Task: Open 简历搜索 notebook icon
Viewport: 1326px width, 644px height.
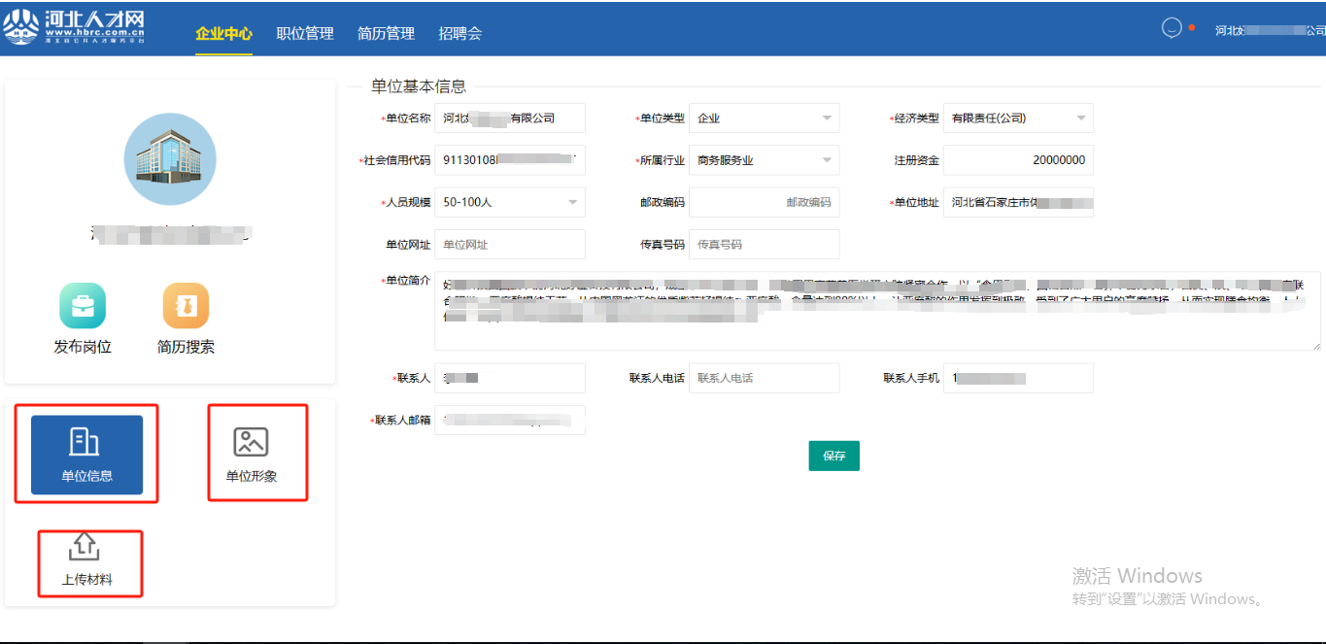Action: (x=186, y=307)
